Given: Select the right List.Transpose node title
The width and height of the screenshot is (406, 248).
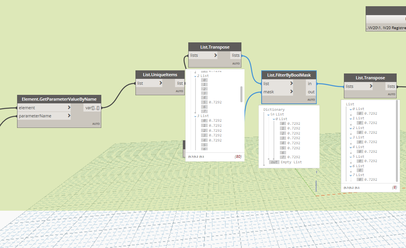Looking at the screenshot, I should [x=370, y=78].
